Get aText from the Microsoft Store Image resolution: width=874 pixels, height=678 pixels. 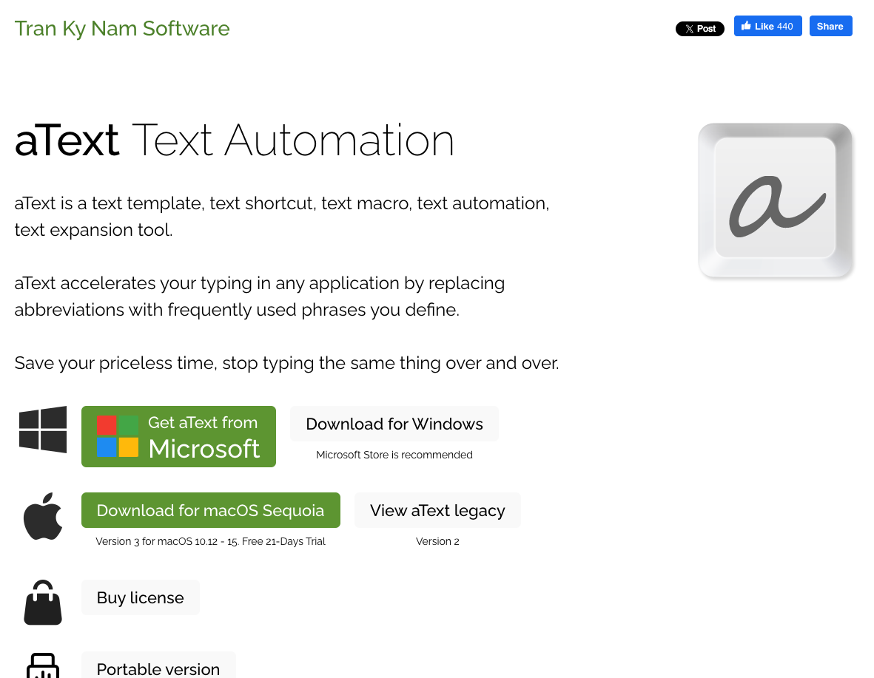(x=178, y=436)
